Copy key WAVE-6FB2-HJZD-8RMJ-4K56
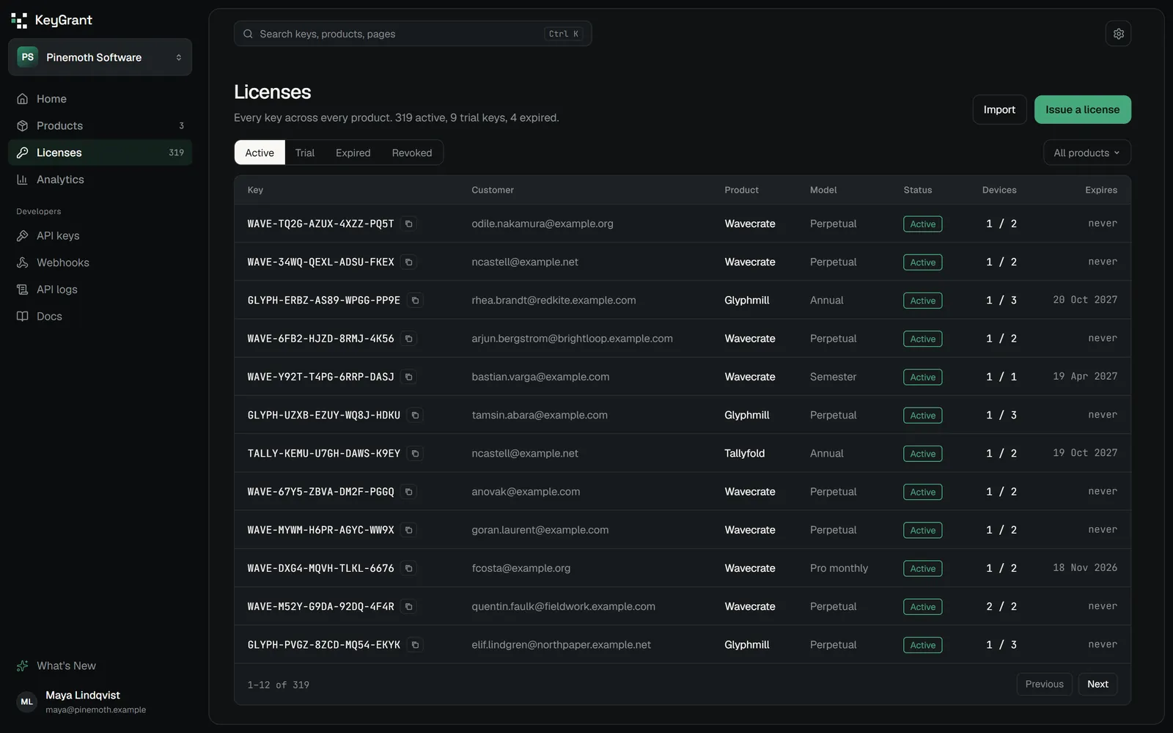 [x=409, y=339]
